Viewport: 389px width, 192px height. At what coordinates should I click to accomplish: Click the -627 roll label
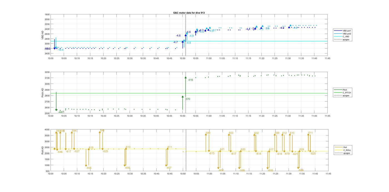(77, 151)
